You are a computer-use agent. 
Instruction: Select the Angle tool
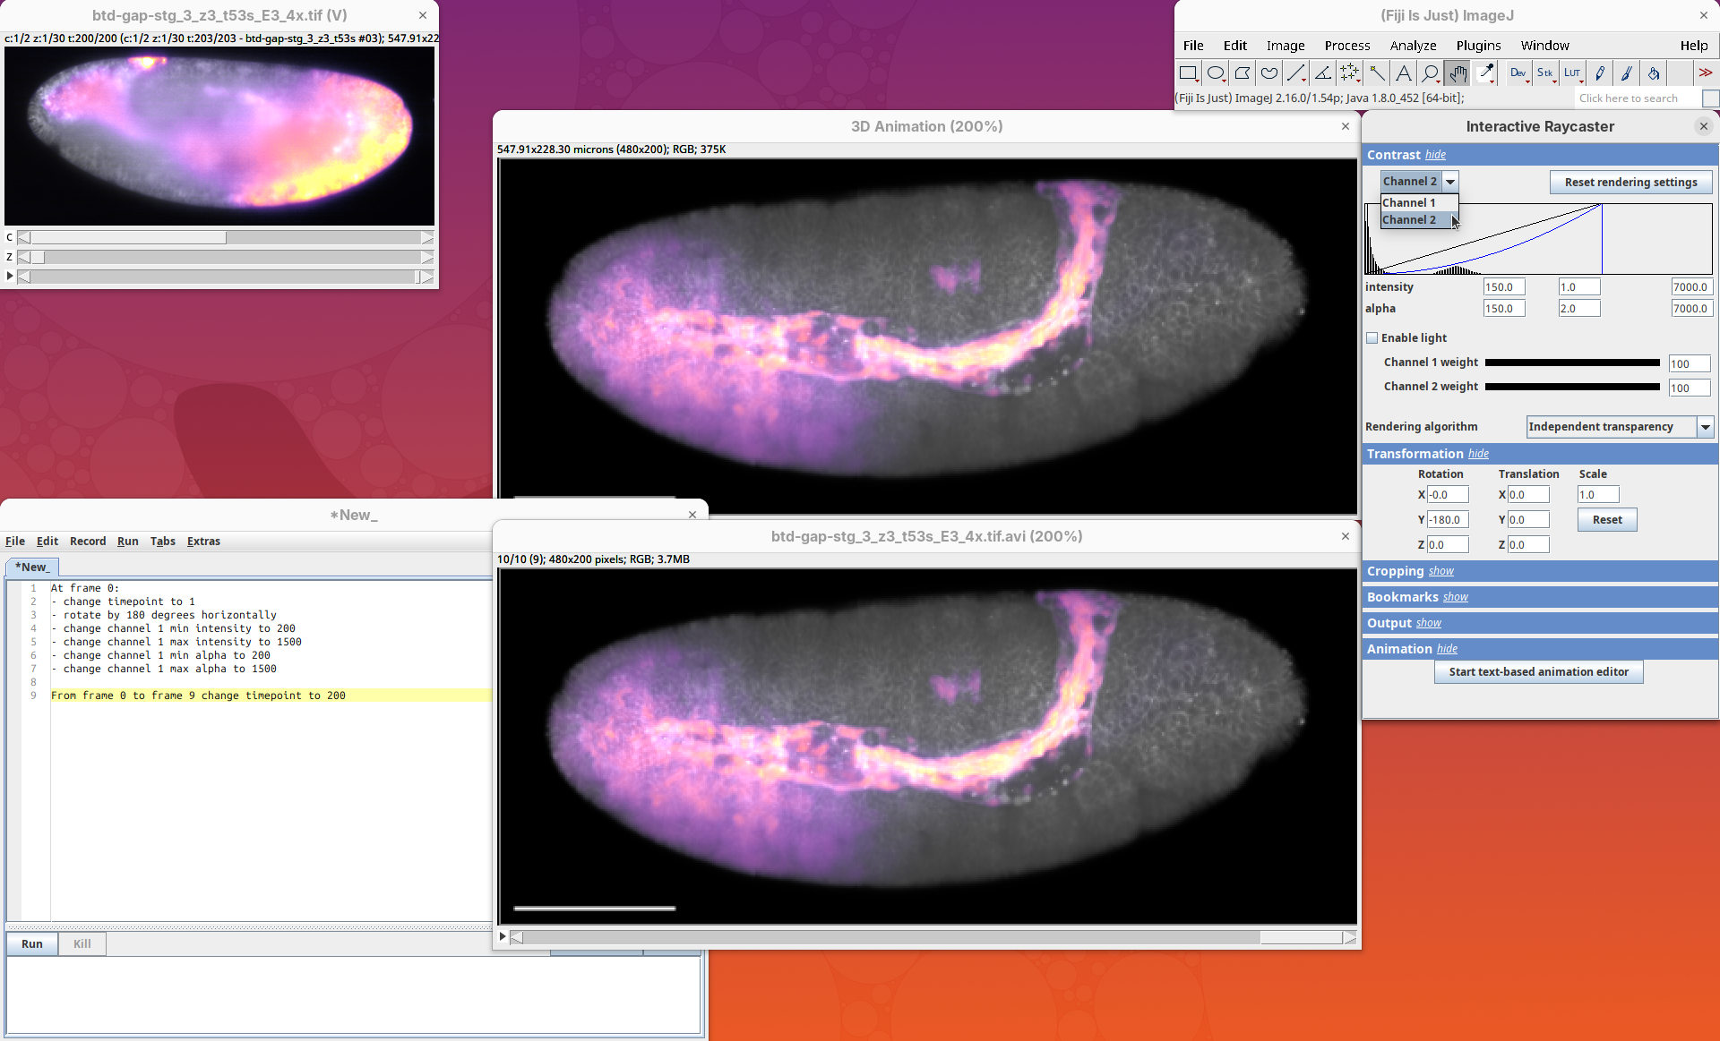tap(1323, 73)
